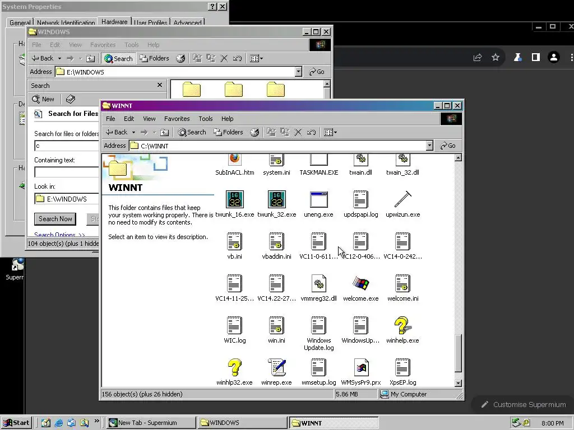Open Back history dropdown in WINDOWS window
Screen dimensions: 574x430
(x=59, y=58)
